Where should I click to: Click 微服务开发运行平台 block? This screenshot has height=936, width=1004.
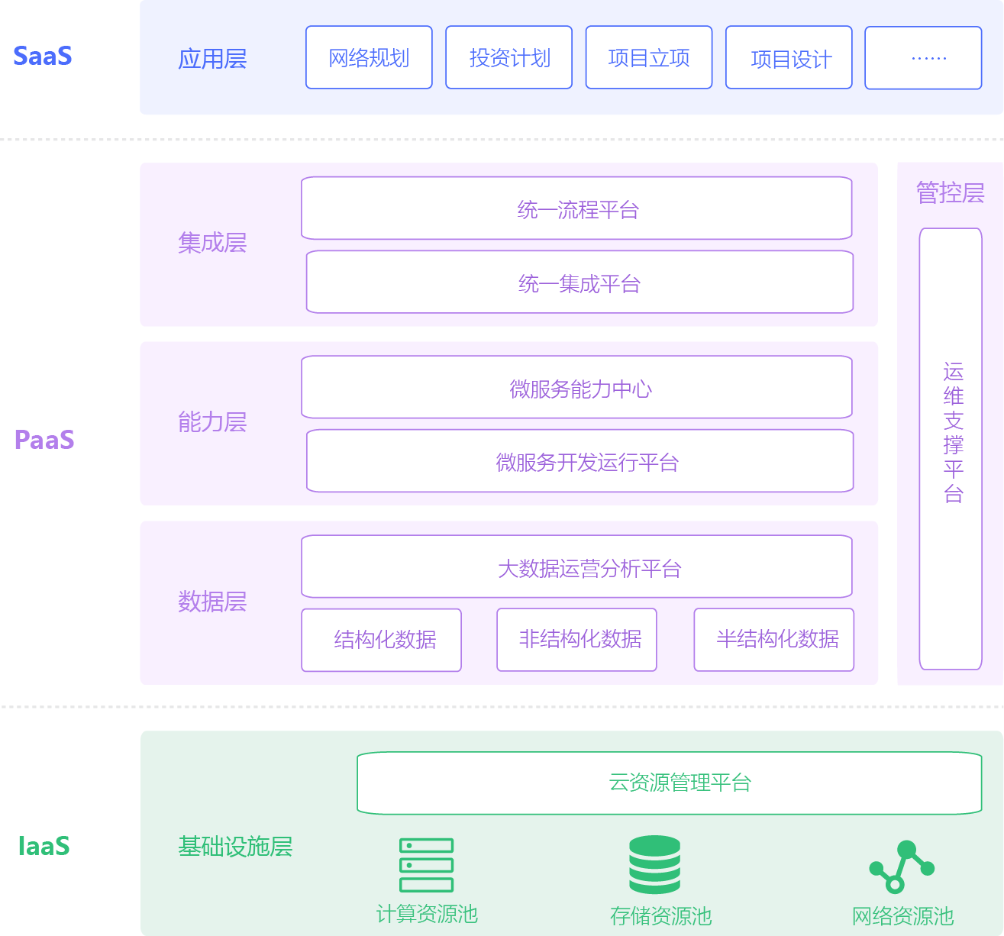[x=579, y=461]
